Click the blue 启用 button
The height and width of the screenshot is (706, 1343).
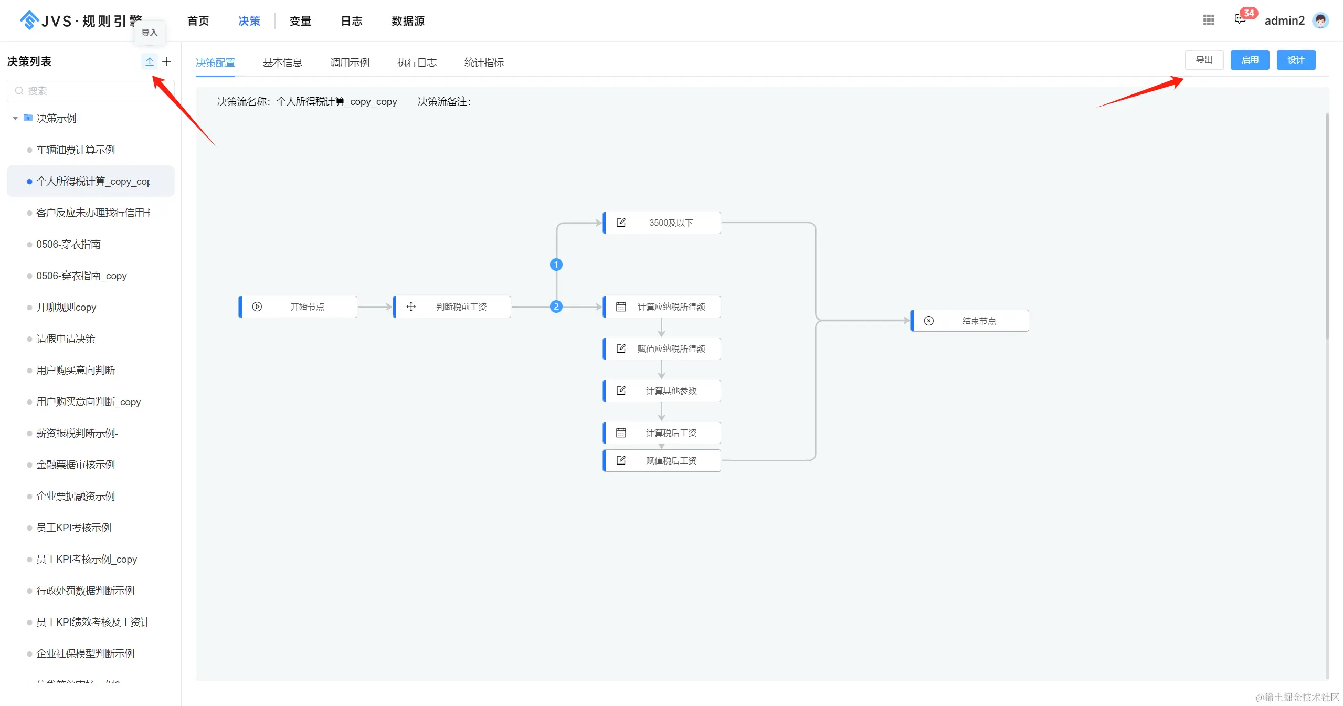pos(1250,60)
